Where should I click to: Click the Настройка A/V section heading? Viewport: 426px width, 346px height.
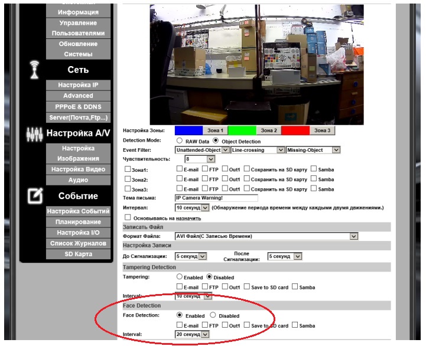click(x=78, y=133)
